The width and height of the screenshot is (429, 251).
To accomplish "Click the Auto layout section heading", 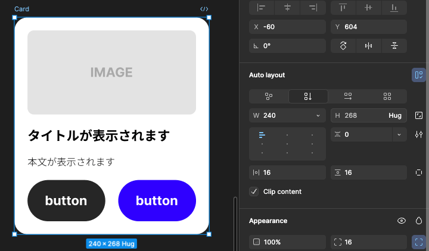I will pos(267,75).
